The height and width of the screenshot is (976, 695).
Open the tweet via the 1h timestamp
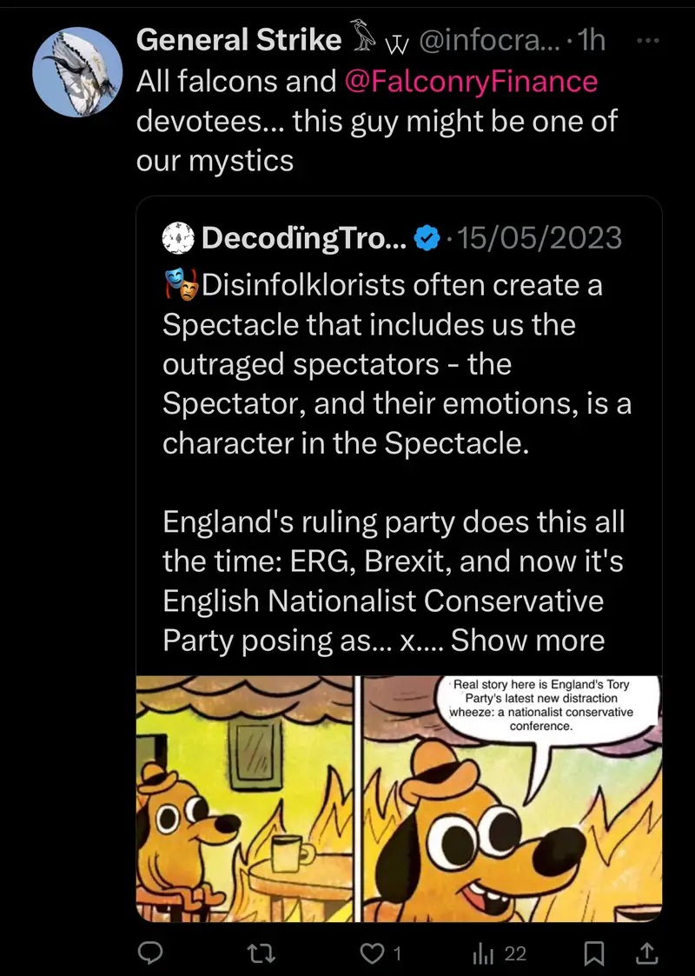coord(592,40)
